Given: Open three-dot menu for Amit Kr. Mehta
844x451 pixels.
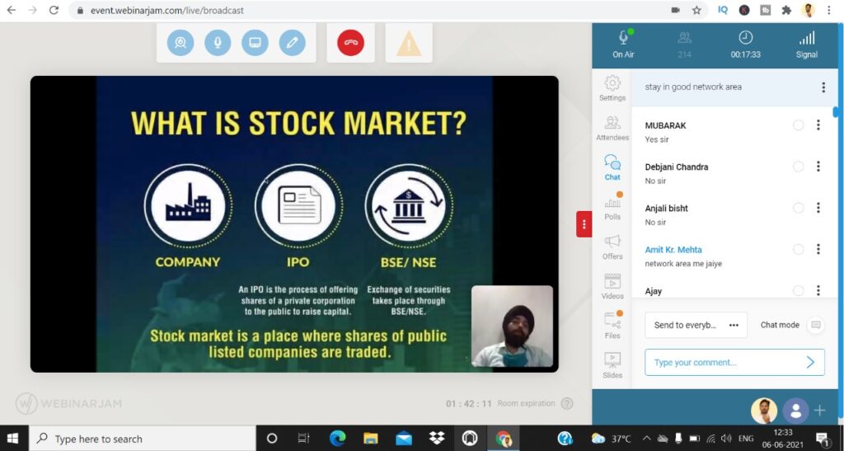Looking at the screenshot, I should [818, 249].
